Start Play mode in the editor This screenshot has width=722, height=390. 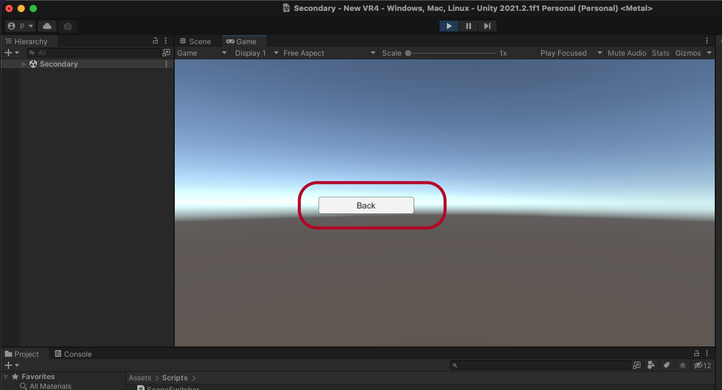click(449, 26)
